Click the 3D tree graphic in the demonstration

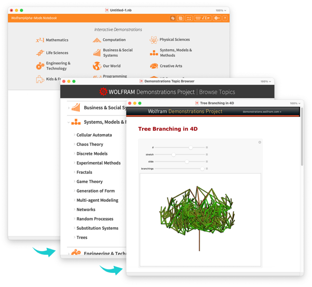(x=197, y=218)
